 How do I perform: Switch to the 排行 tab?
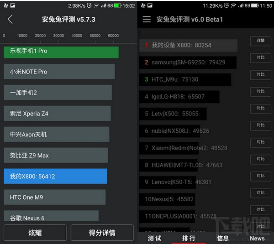[189, 238]
